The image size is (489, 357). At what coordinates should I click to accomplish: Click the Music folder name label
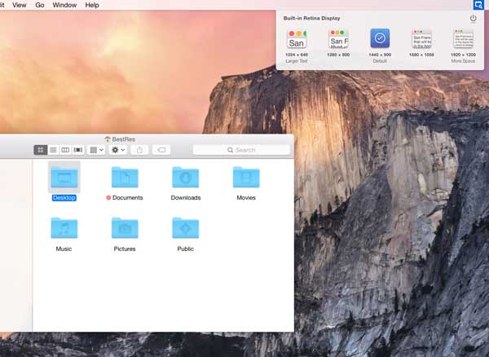(x=64, y=249)
